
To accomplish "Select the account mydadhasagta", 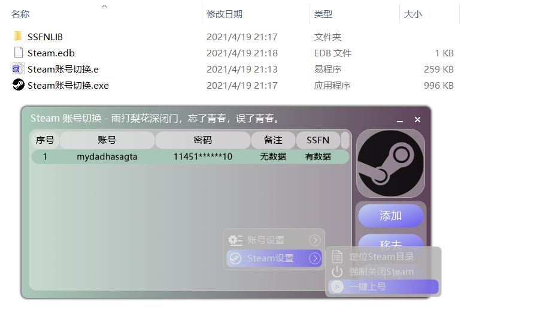I will [x=107, y=156].
